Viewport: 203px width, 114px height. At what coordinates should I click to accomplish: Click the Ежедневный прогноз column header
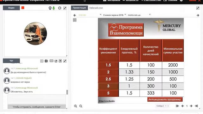click(129, 51)
